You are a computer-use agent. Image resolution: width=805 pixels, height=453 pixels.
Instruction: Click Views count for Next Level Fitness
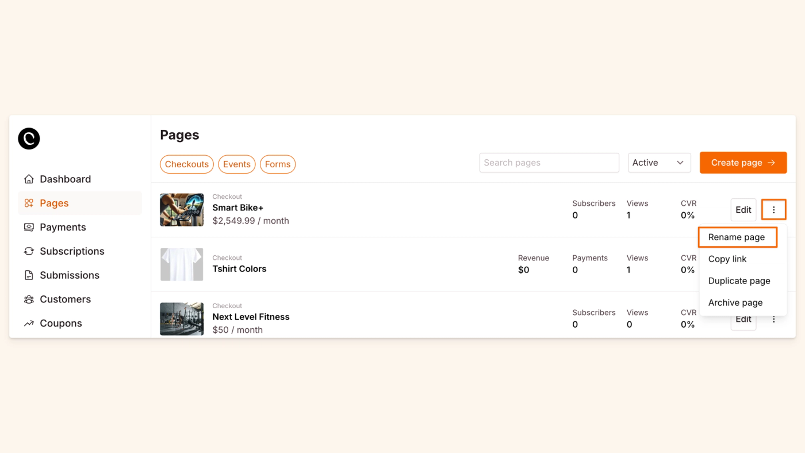click(x=629, y=325)
